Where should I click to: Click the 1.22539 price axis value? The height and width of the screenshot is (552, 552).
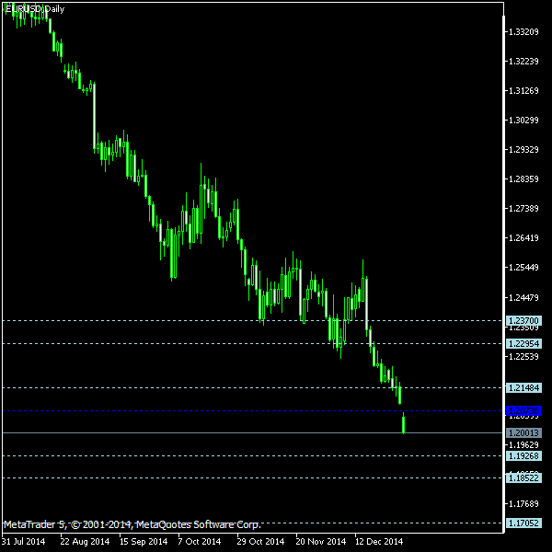tap(523, 357)
